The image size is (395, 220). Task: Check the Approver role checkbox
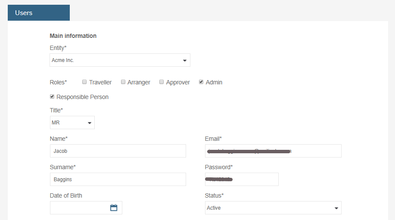[x=162, y=82]
